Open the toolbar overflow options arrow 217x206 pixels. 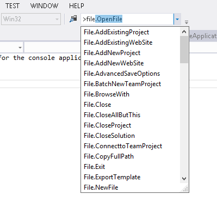187,22
